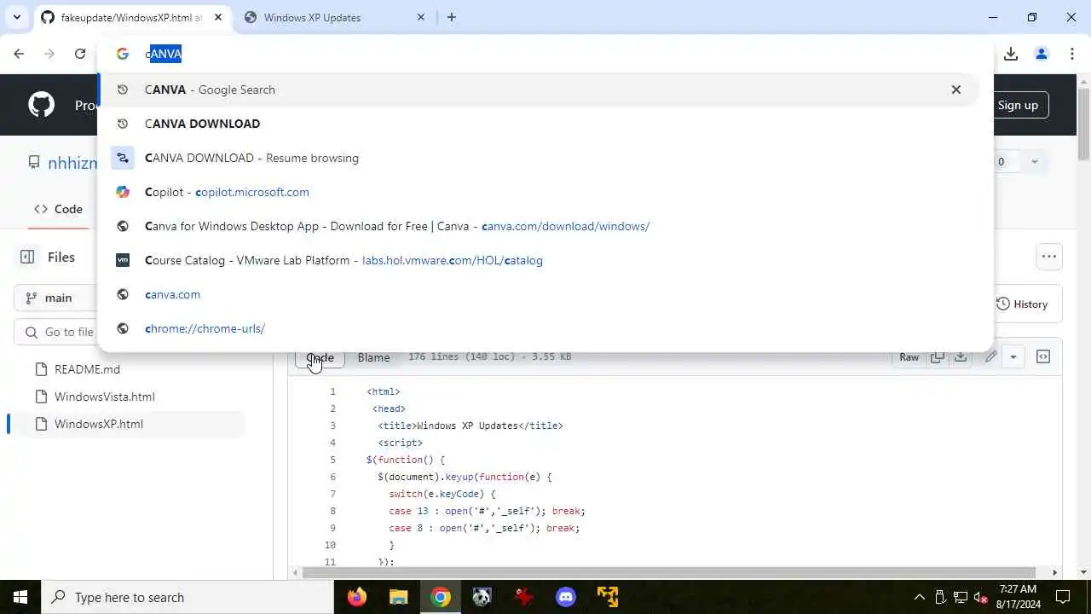Open the main branch dropdown
Viewport: 1091px width, 614px height.
[x=56, y=298]
